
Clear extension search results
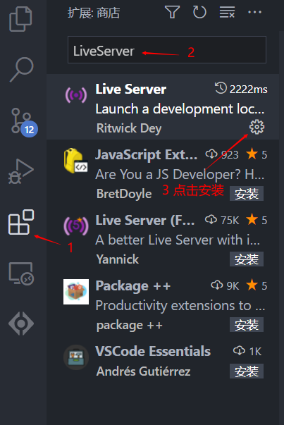coord(227,13)
